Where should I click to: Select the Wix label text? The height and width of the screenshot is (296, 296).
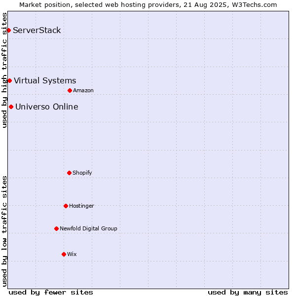pyautogui.click(x=72, y=254)
